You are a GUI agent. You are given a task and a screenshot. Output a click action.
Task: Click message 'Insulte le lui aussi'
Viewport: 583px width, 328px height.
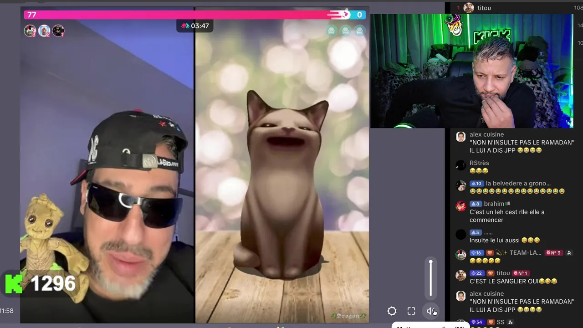coord(505,240)
